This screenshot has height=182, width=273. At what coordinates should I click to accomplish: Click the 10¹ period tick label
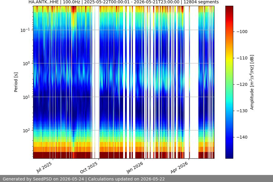(26, 97)
